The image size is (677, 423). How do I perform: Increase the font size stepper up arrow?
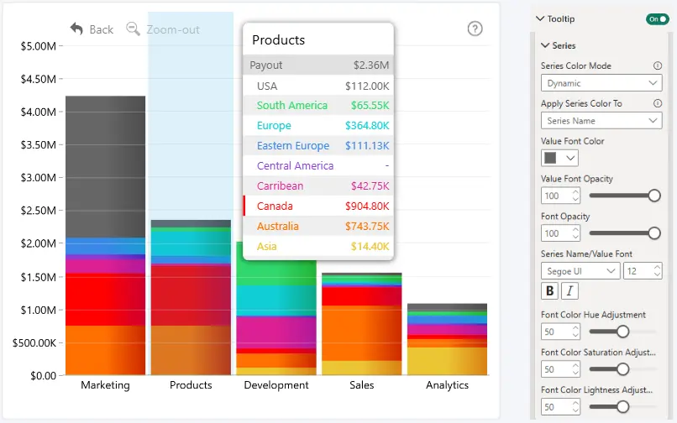click(x=657, y=267)
